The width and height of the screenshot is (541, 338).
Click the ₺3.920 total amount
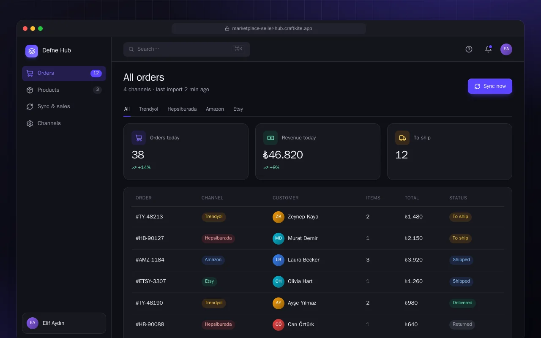pos(413,260)
